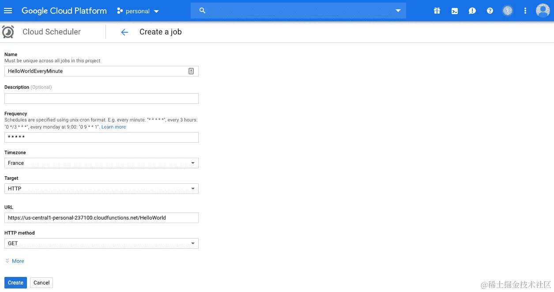Screen dimensions: 554x292
Task: Click the Frequency label
Action: (x=16, y=114)
